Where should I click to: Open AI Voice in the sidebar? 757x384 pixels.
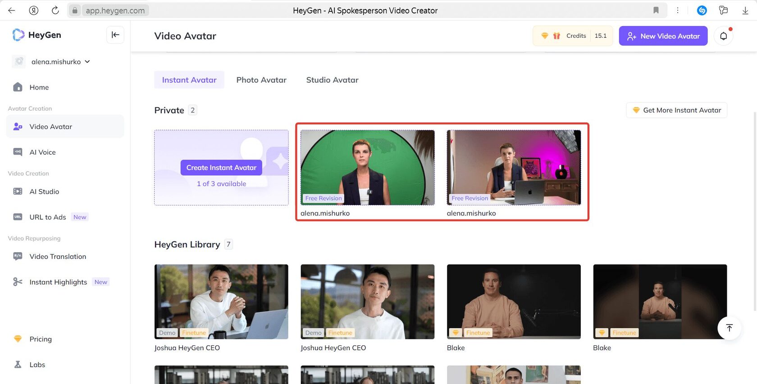pos(65,152)
